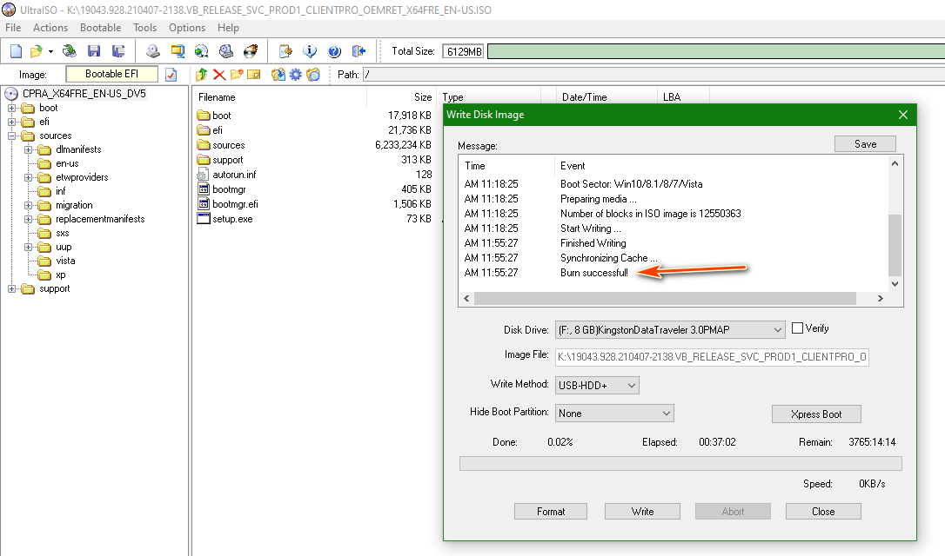Open the File menu
This screenshot has width=945, height=556.
tap(13, 28)
